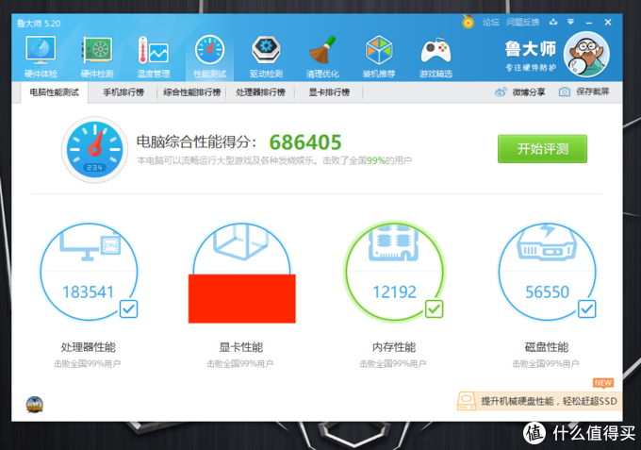641x450 pixels.
Task: Click the 磁盘性能 label
Action: coord(547,347)
